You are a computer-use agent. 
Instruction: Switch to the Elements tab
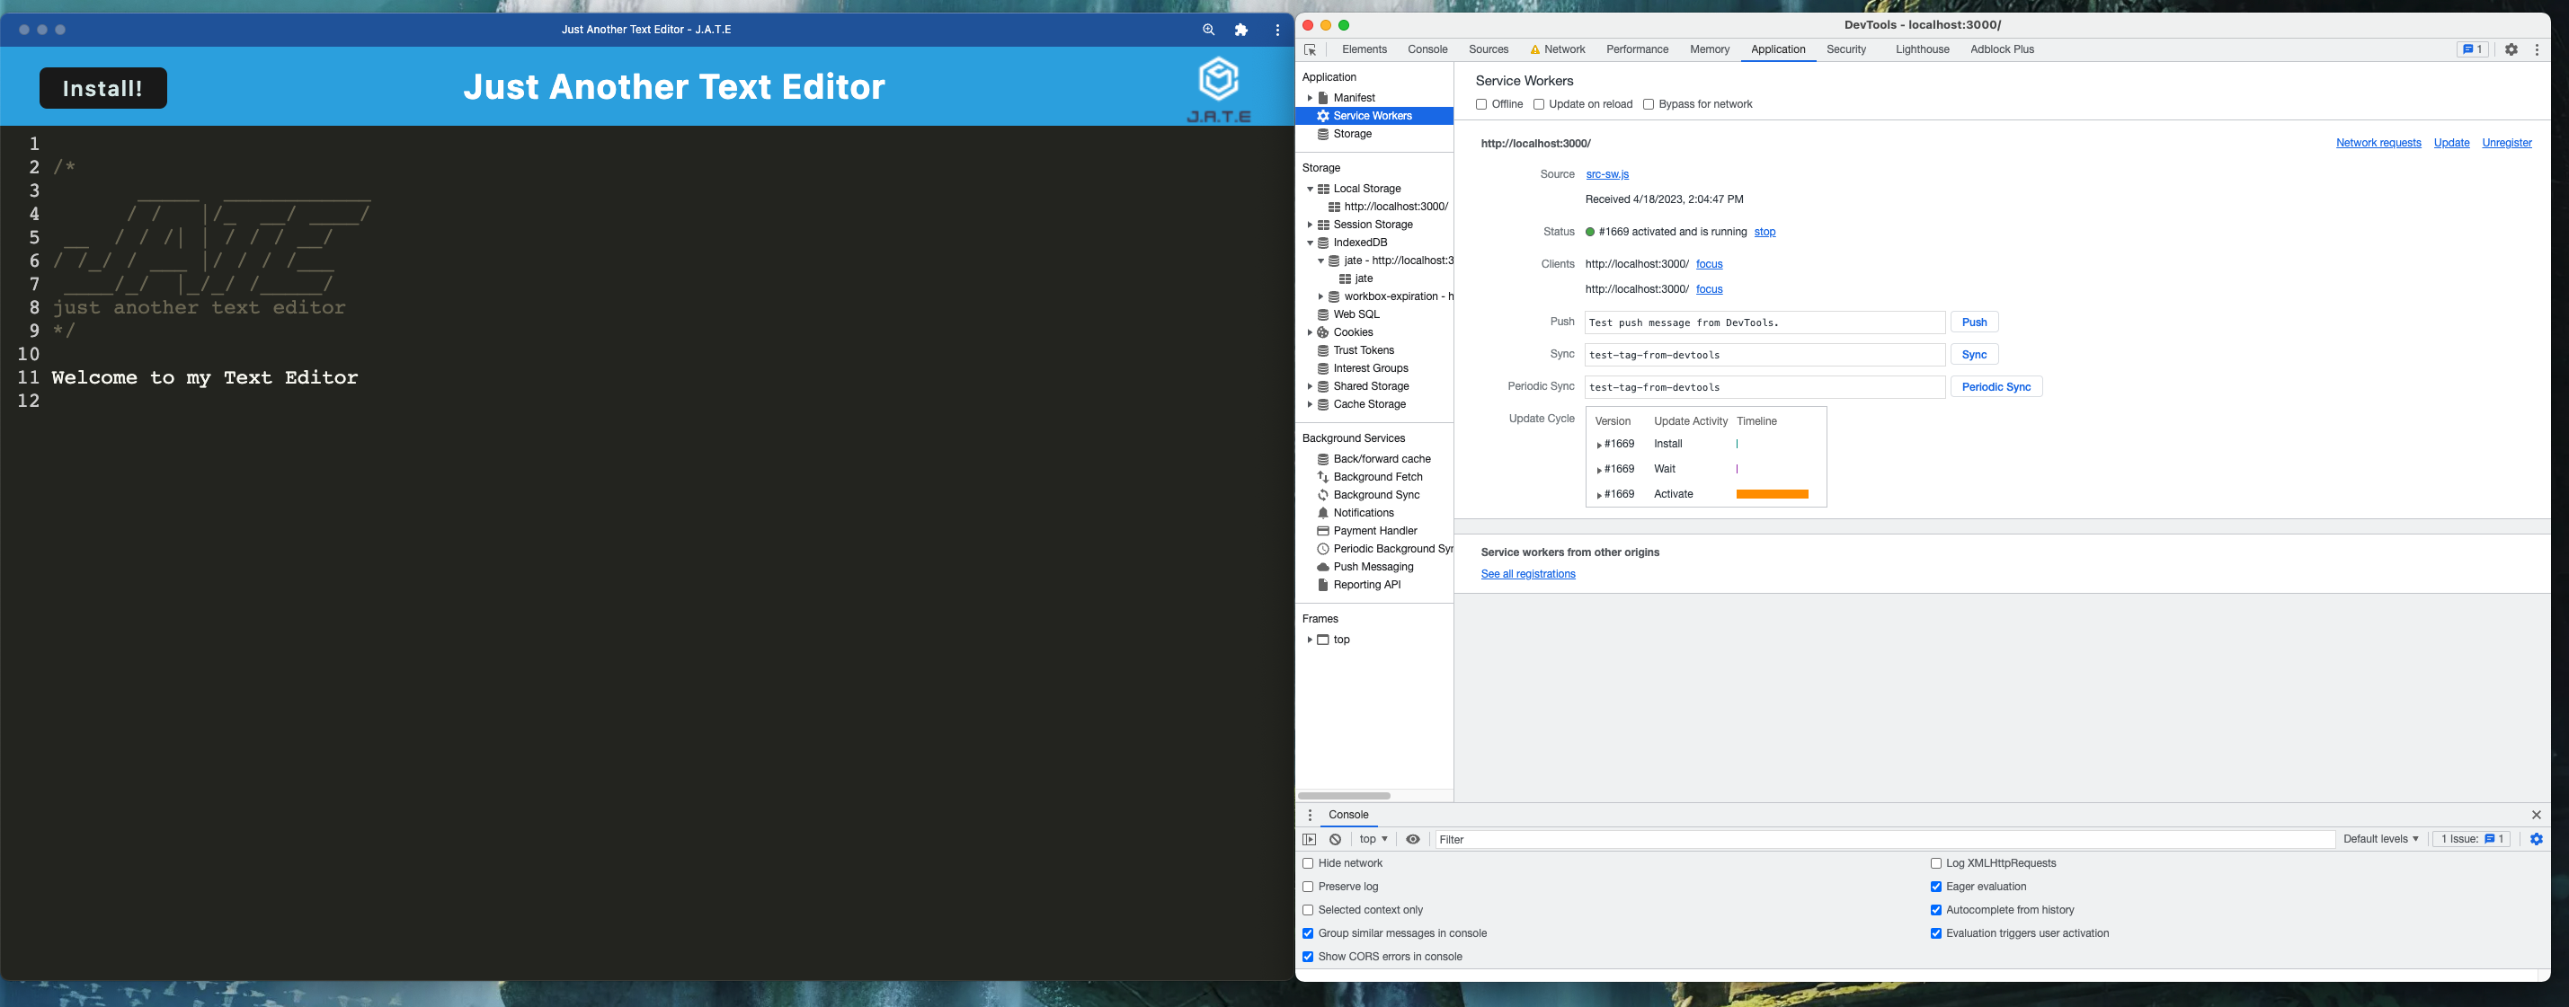[1364, 49]
